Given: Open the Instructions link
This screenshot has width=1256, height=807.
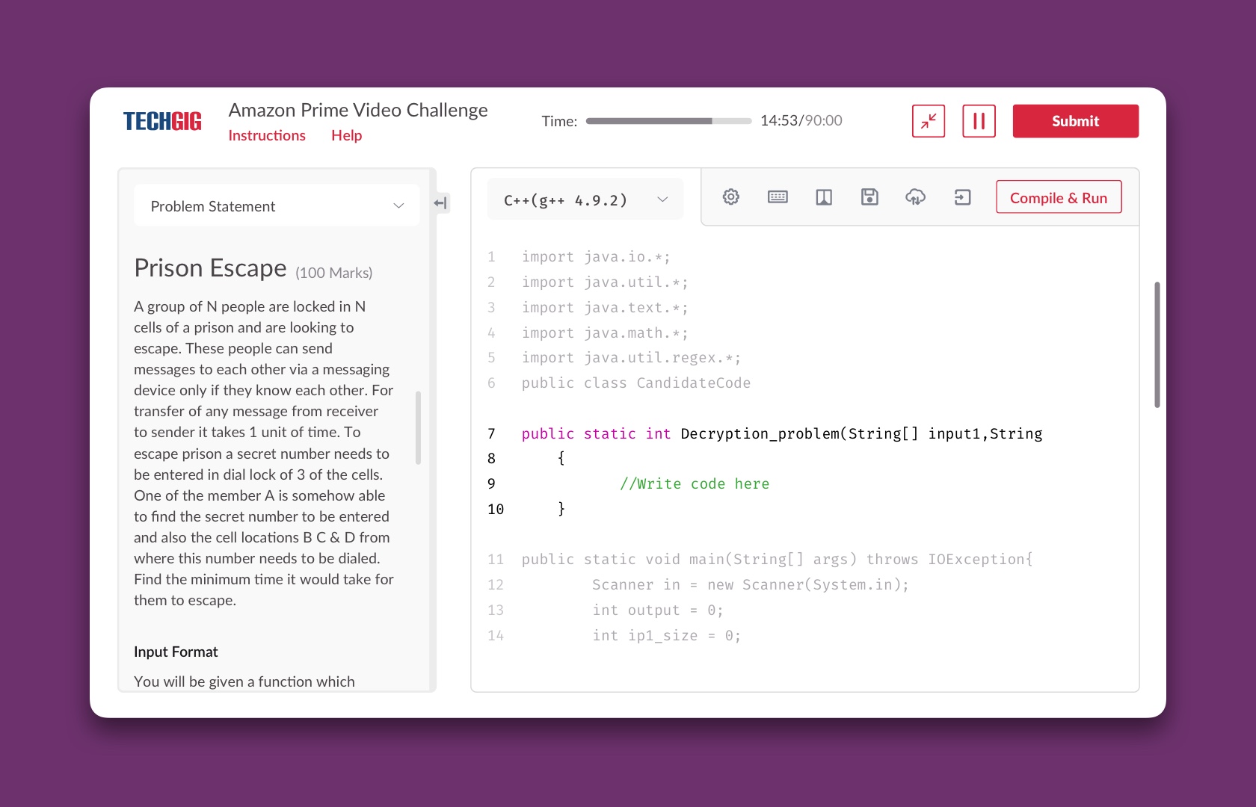Looking at the screenshot, I should (267, 135).
